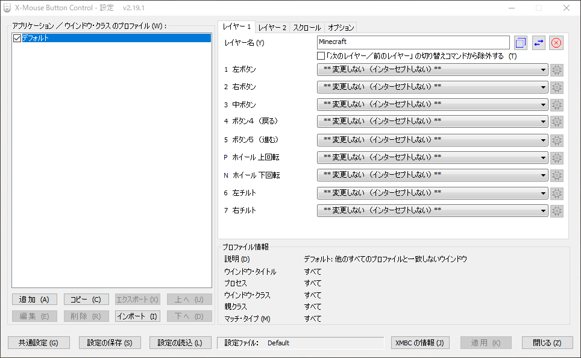Open gear settings for ボタン5（進む）

(x=556, y=139)
